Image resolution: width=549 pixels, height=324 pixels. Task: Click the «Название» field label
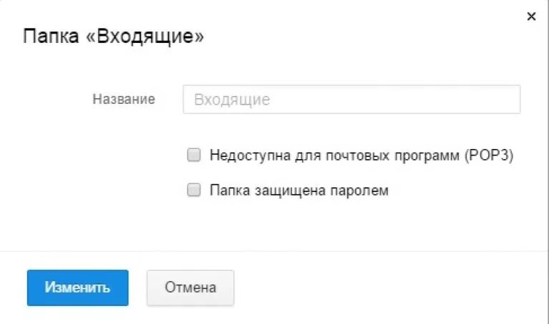[x=123, y=100]
